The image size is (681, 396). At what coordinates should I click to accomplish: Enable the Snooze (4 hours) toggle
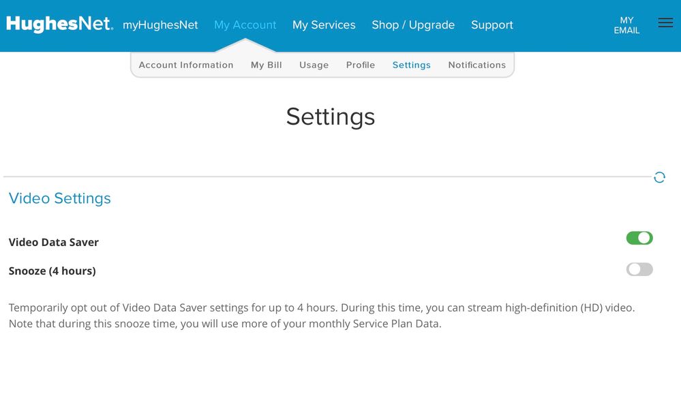point(639,269)
